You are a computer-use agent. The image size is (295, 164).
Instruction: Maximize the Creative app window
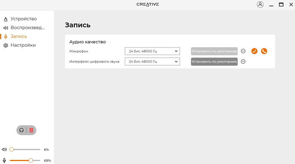pos(281,5)
